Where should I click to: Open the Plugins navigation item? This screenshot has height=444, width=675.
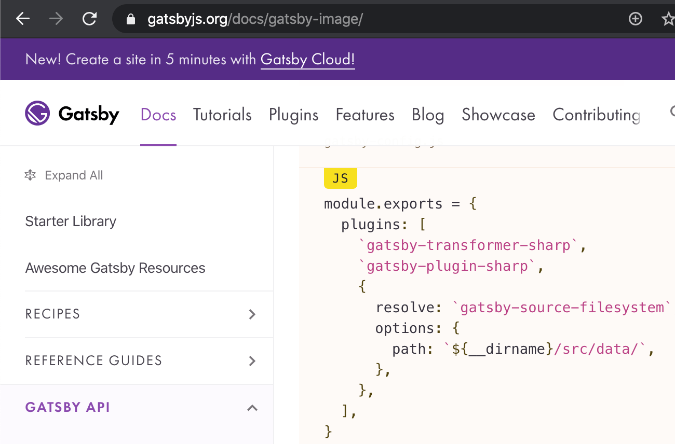point(294,115)
